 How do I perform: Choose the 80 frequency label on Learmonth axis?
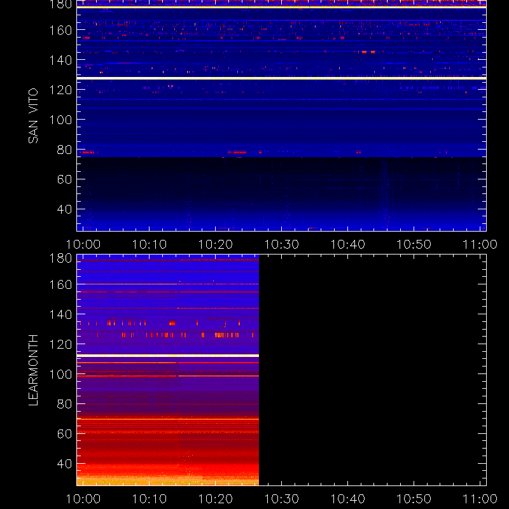click(x=64, y=404)
